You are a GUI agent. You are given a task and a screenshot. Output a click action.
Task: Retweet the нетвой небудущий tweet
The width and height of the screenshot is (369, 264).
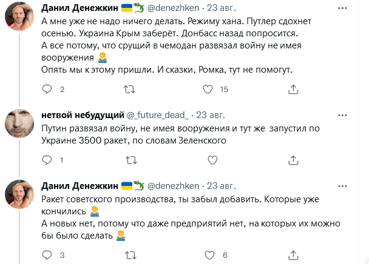[129, 160]
